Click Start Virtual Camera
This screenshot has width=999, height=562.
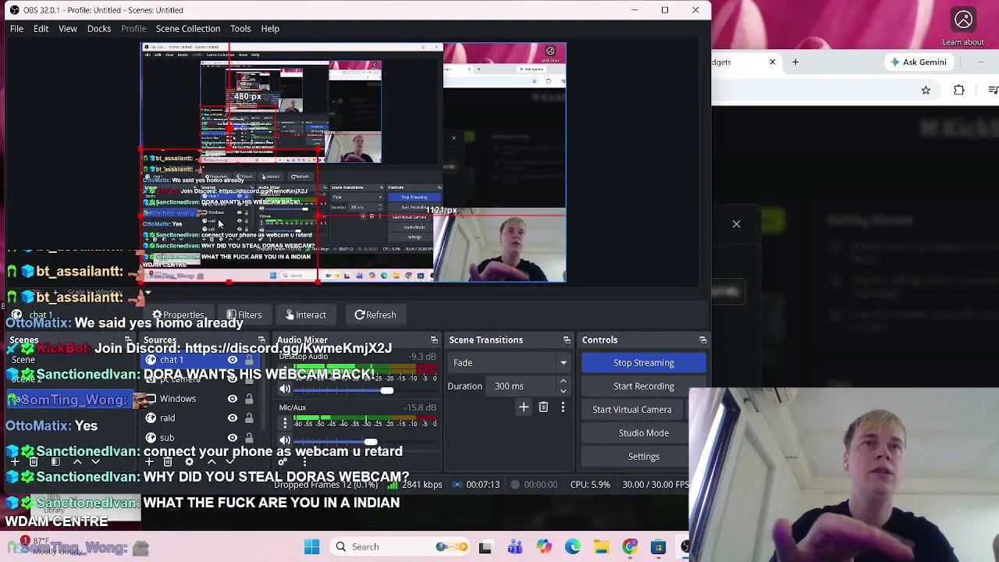pos(632,410)
